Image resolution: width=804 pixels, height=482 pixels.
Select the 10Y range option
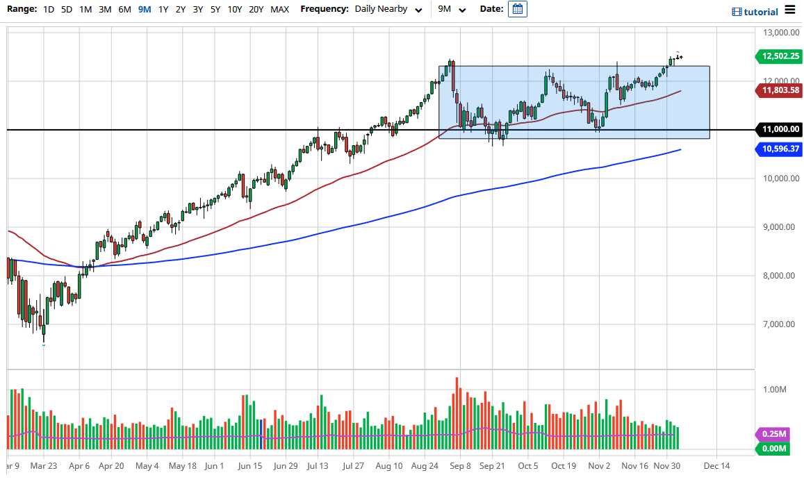tap(235, 10)
